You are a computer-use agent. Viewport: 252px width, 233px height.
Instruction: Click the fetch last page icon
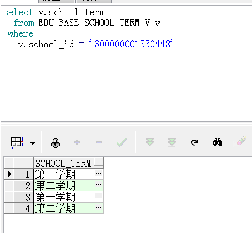(x=172, y=143)
